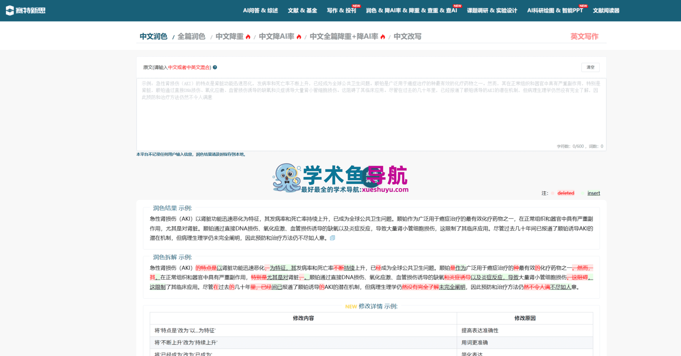Click the 赛特新思 brand name text
The image size is (681, 356).
(x=31, y=11)
